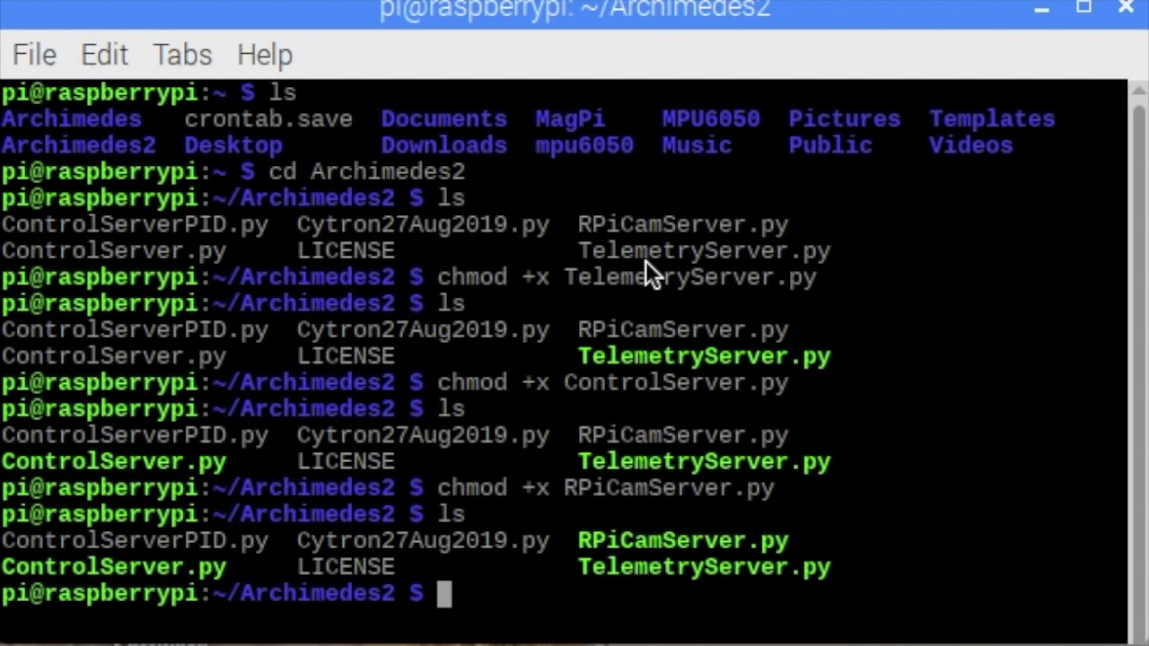Screen dimensions: 1149x646
Task: Click the Archimedes directory name
Action: point(71,119)
